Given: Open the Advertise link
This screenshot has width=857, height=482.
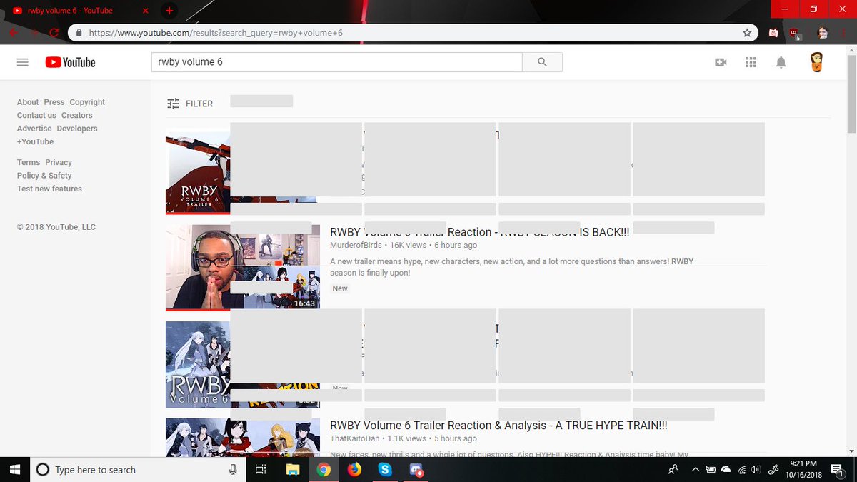Looking at the screenshot, I should coord(34,129).
